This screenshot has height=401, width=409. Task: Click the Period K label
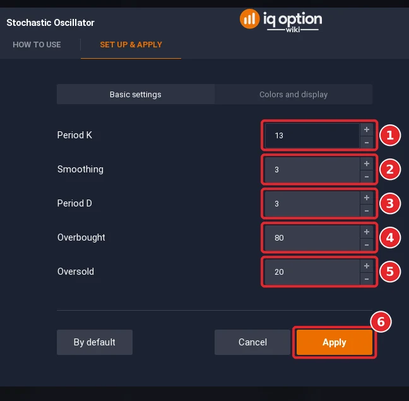point(74,135)
